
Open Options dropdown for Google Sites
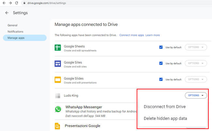point(196,63)
